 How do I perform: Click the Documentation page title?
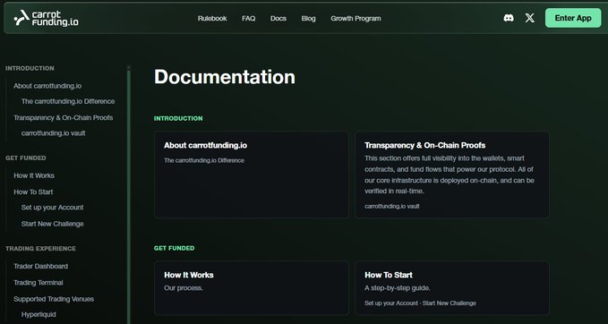coord(225,77)
